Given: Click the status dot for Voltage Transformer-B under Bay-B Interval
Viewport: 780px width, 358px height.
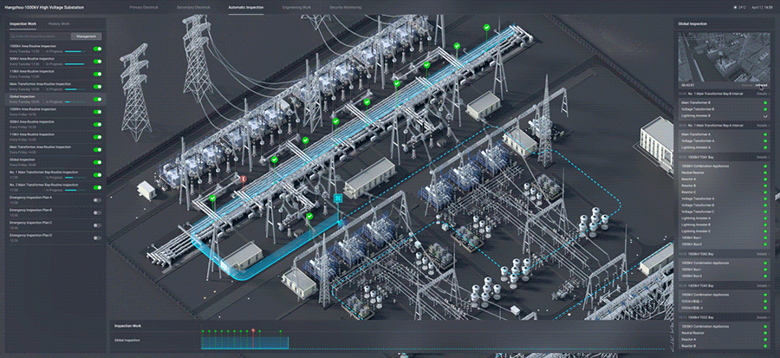Looking at the screenshot, I should (x=765, y=109).
